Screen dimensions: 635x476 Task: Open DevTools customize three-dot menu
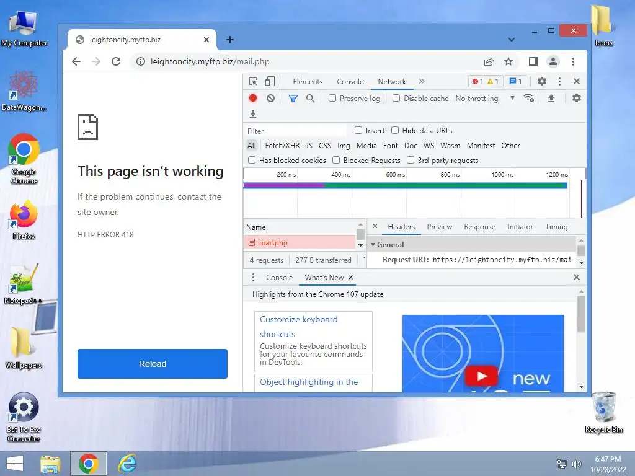point(559,81)
